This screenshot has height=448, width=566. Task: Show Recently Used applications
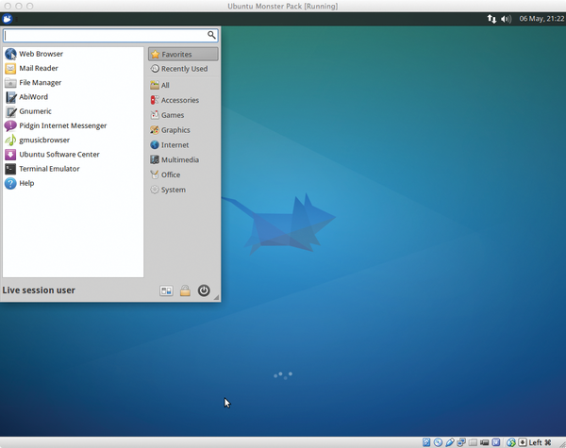pyautogui.click(x=183, y=69)
